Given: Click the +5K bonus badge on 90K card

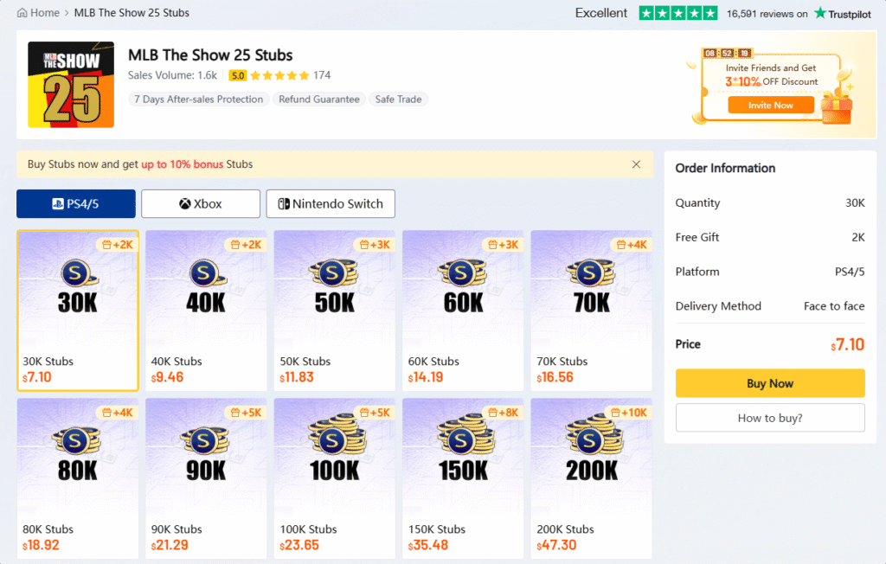Looking at the screenshot, I should tap(246, 413).
